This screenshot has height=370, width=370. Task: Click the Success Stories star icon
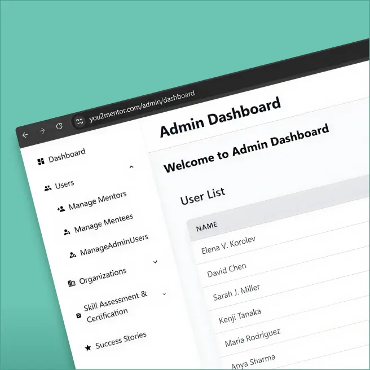tap(88, 347)
